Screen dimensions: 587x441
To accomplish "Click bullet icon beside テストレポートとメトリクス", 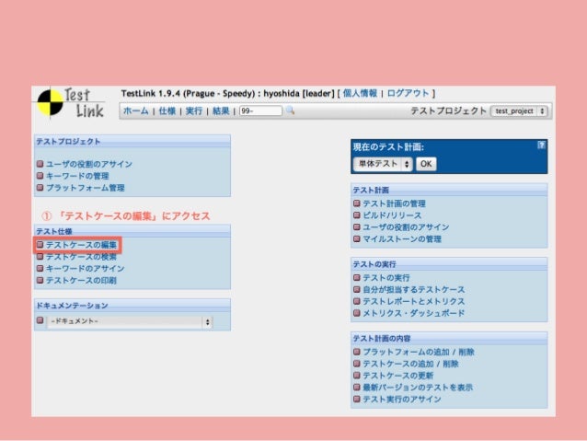I will [357, 301].
